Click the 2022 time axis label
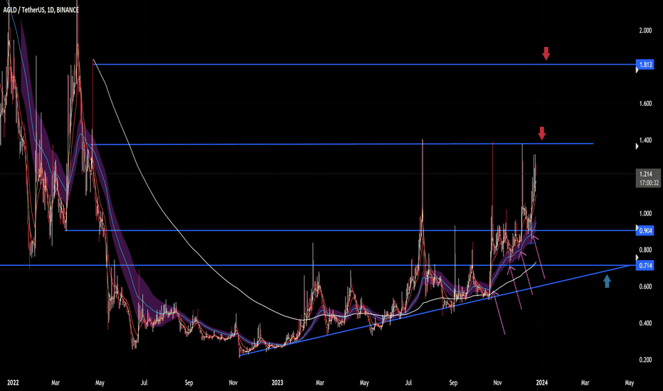The height and width of the screenshot is (391, 663). (x=13, y=382)
